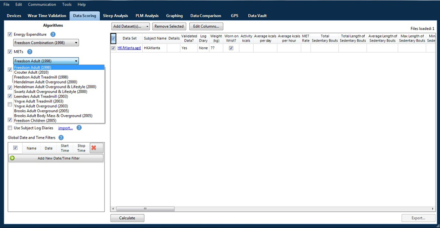Toggle the Energy Expenditure checkbox
Screen dimensions: 440x228
(x=10, y=35)
